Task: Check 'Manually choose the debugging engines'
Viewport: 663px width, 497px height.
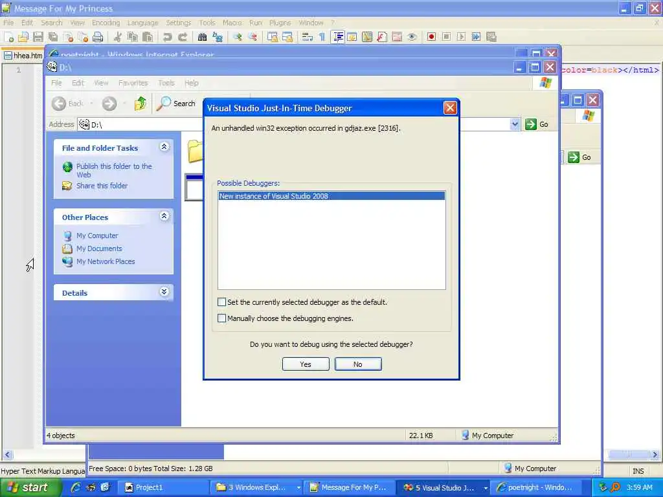Action: tap(221, 318)
